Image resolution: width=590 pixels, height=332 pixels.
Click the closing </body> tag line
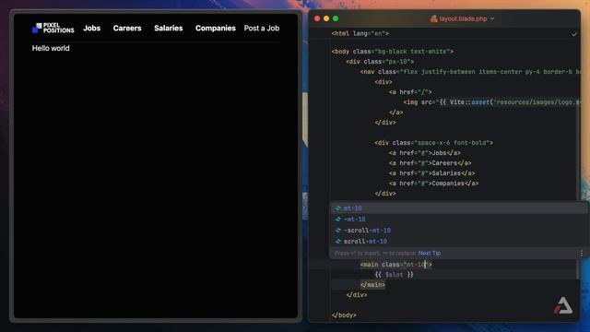point(344,315)
